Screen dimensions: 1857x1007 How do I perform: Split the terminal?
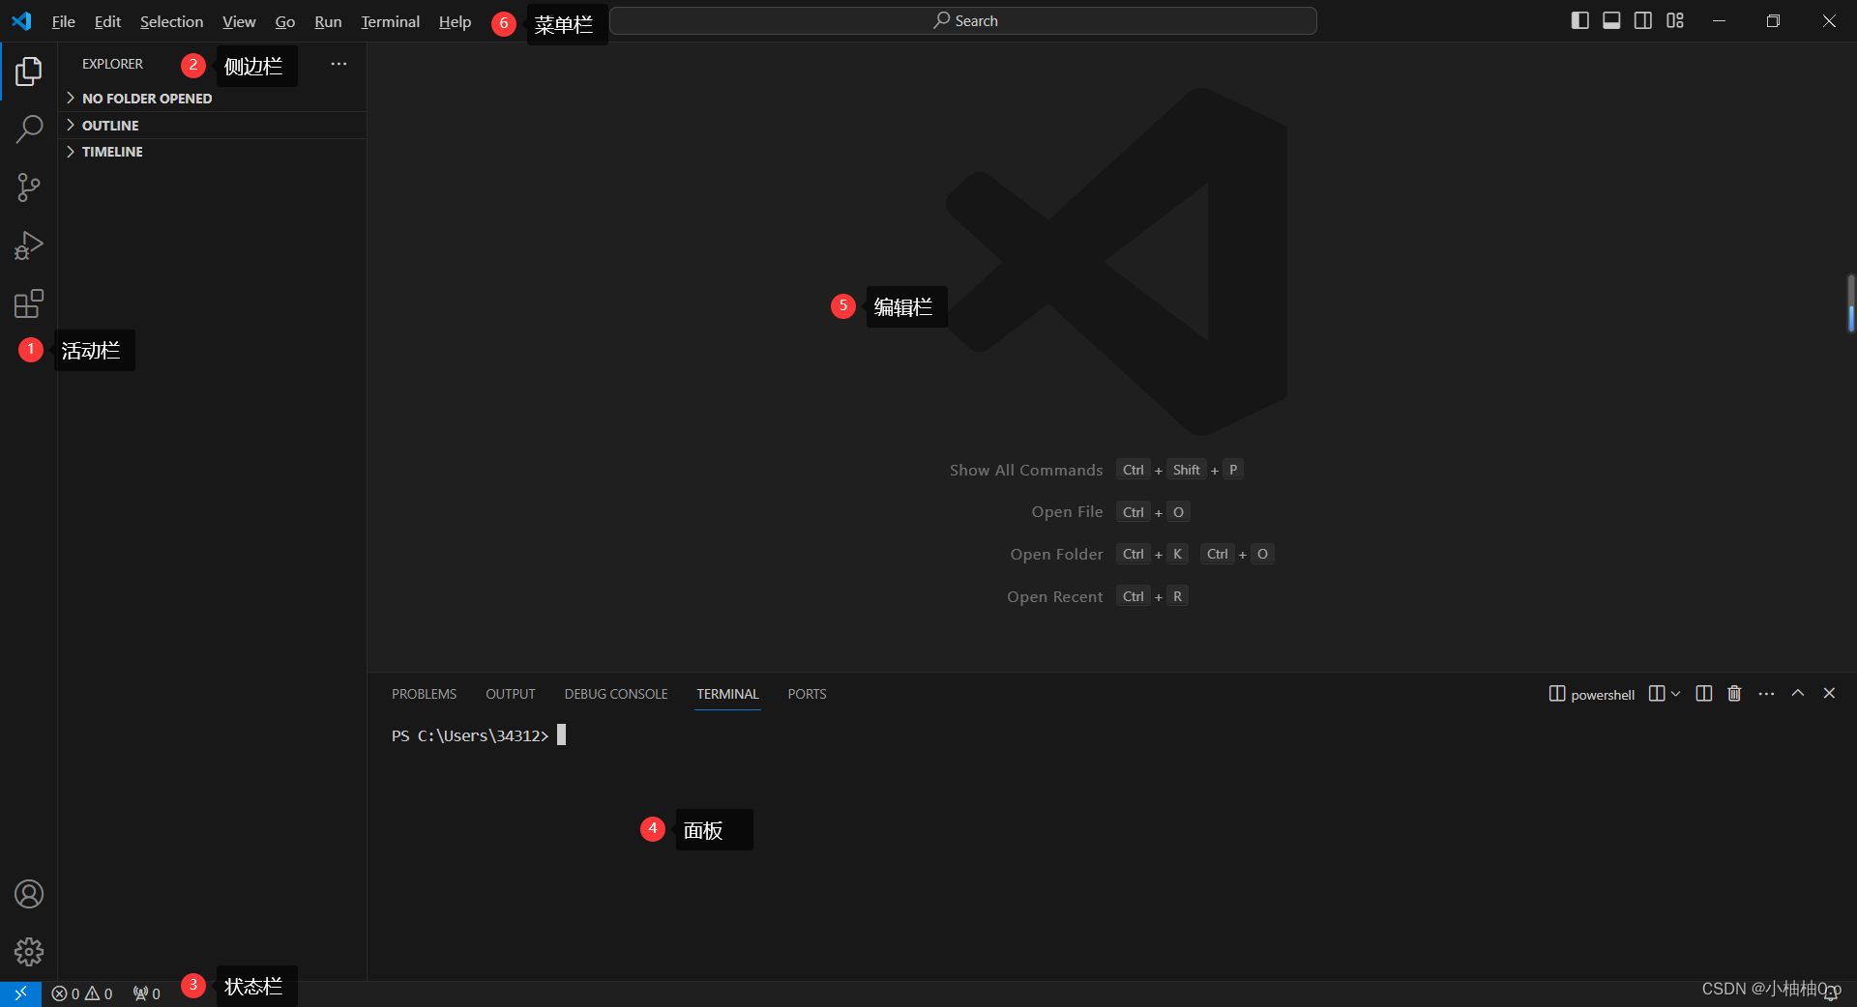1704,694
